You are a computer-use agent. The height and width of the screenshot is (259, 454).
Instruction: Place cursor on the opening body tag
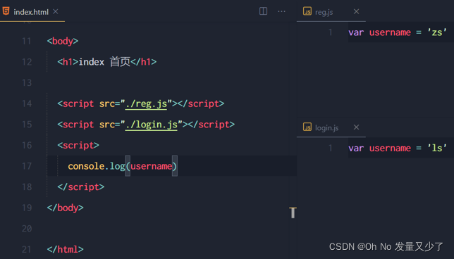tap(63, 41)
